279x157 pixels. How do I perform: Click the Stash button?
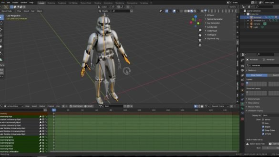tap(88, 106)
